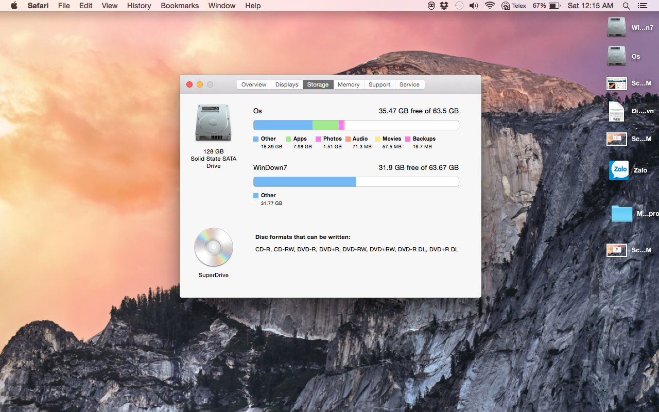Switch to the Overview tab
The height and width of the screenshot is (412, 659).
point(254,84)
